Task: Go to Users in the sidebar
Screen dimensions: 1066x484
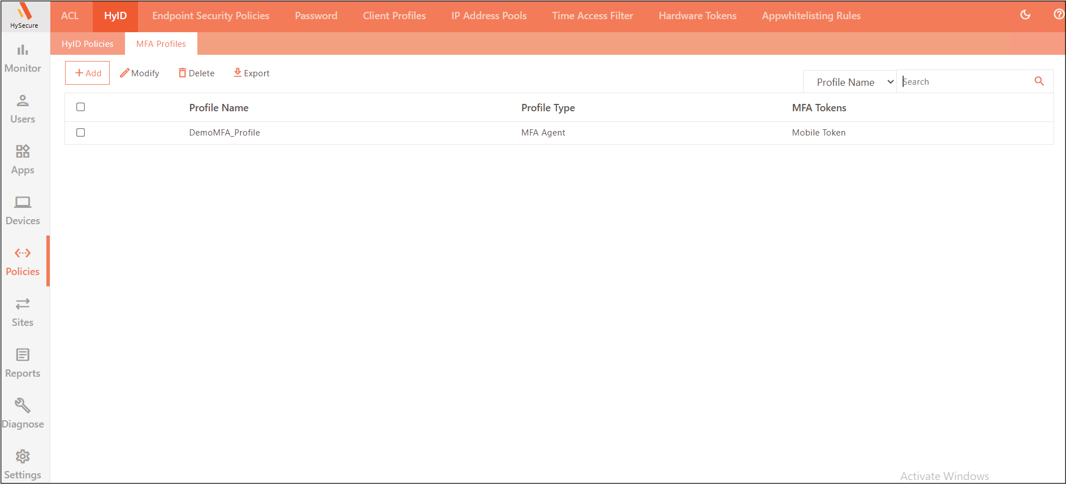Action: click(x=23, y=109)
